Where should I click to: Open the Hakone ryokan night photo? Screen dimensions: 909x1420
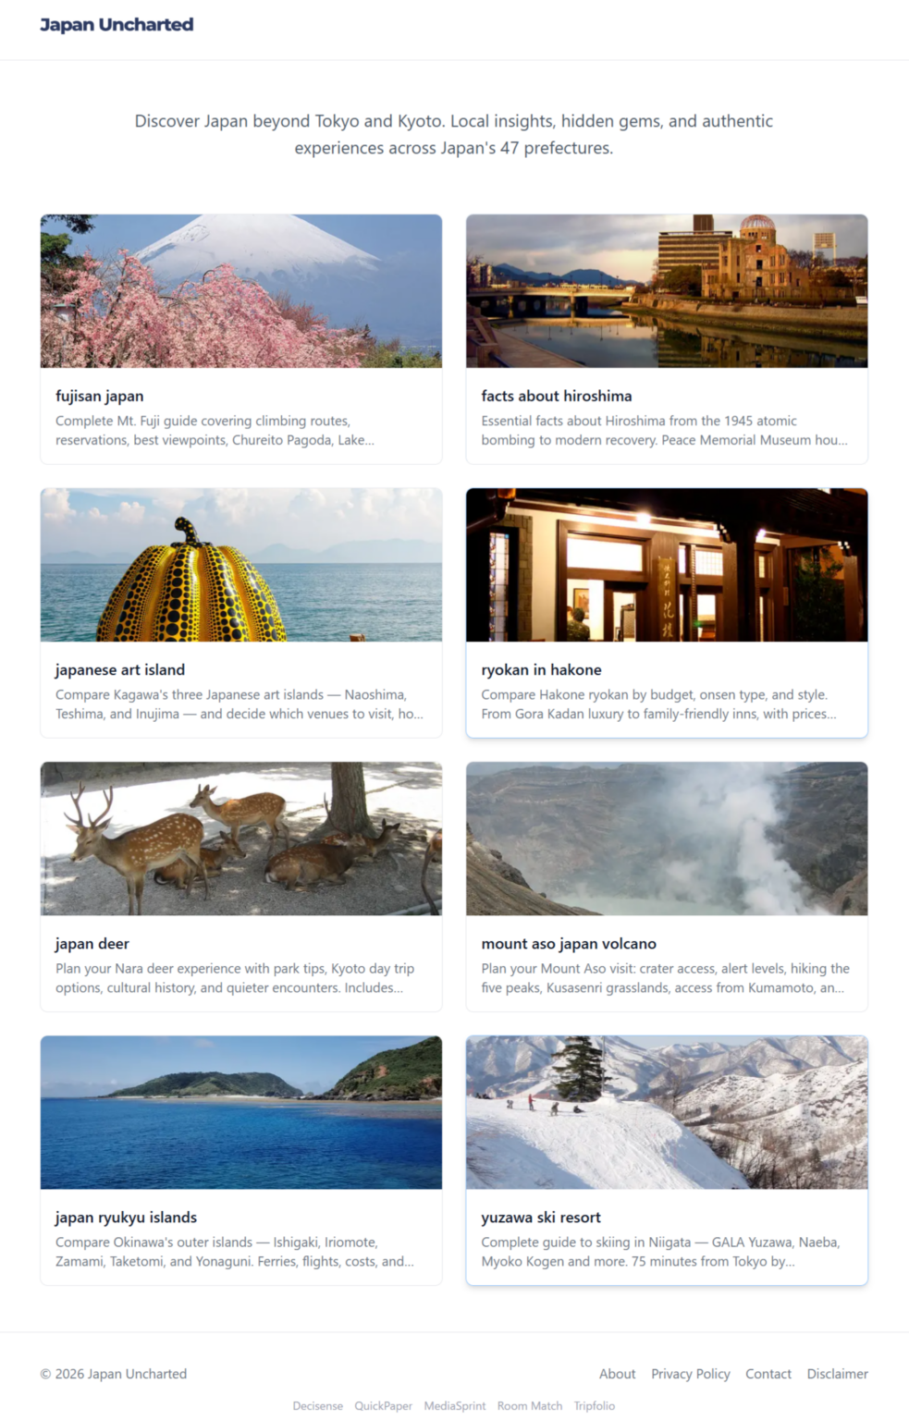pos(667,565)
